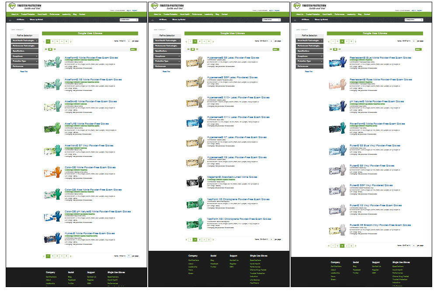
Task: Click the search magnifier in the page-one panel
Action: (x=136, y=20)
